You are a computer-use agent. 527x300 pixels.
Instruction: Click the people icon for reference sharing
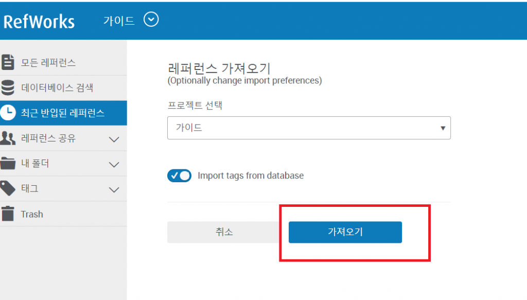(x=8, y=138)
